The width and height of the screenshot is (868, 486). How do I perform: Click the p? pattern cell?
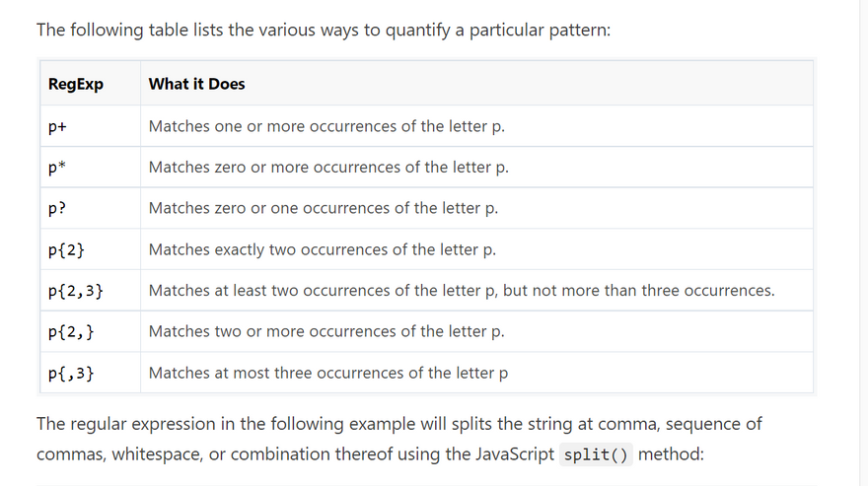click(57, 209)
